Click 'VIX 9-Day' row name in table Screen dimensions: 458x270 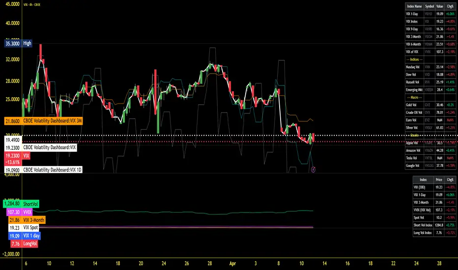pos(412,29)
